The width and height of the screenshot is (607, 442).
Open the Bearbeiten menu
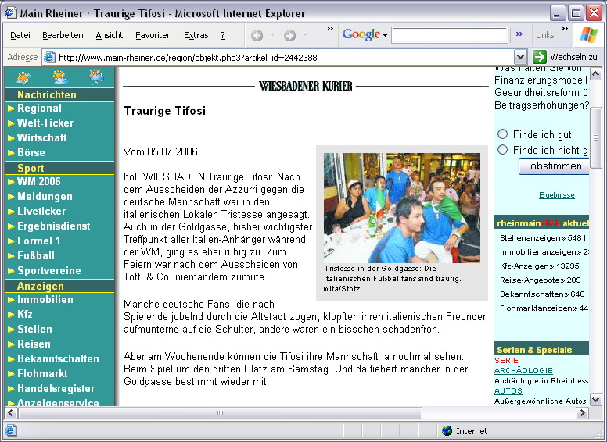(63, 36)
